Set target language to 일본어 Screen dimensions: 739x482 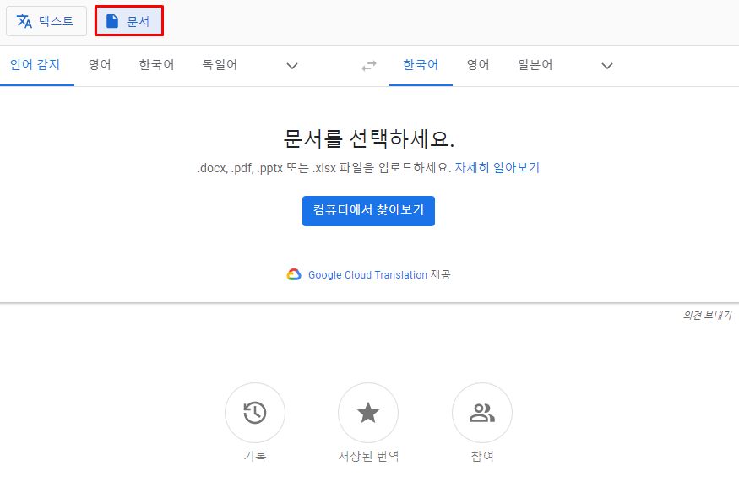click(x=535, y=65)
